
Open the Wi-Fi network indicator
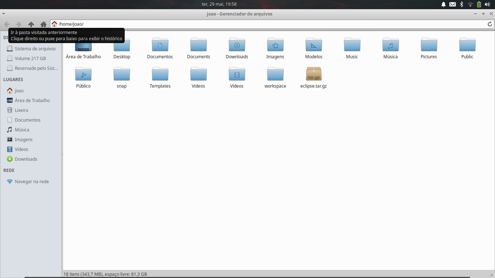point(470,4)
